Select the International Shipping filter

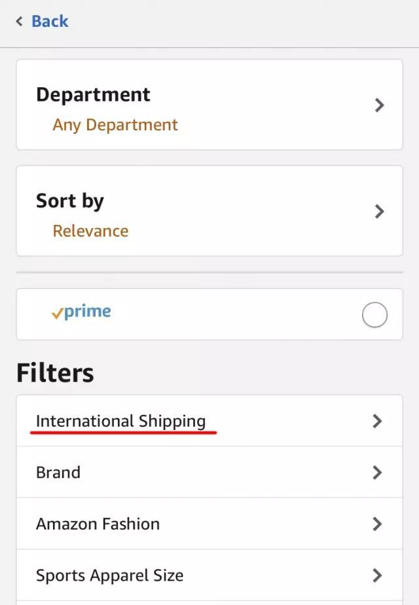[121, 421]
